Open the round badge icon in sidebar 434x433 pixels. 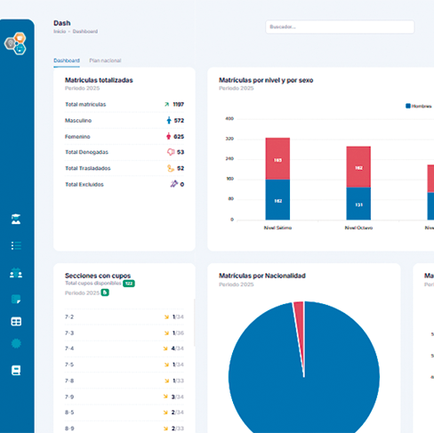16,343
